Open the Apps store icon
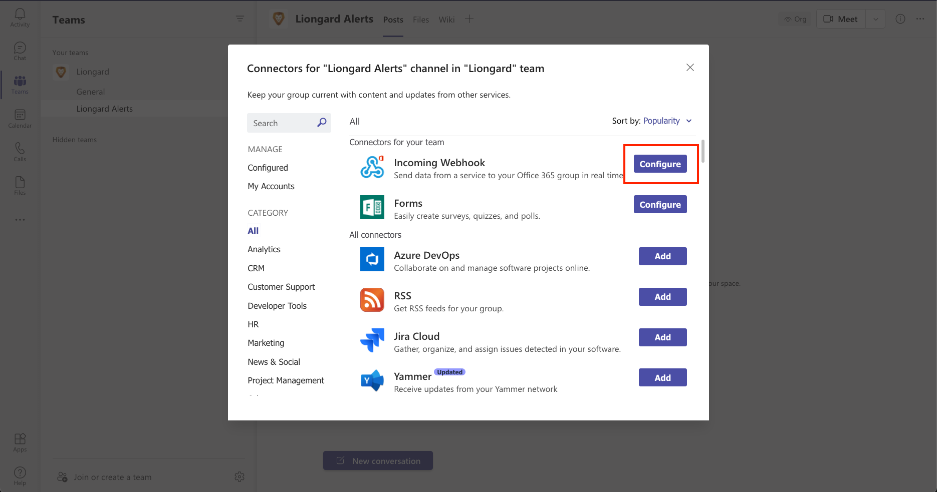This screenshot has height=492, width=937. tap(20, 442)
